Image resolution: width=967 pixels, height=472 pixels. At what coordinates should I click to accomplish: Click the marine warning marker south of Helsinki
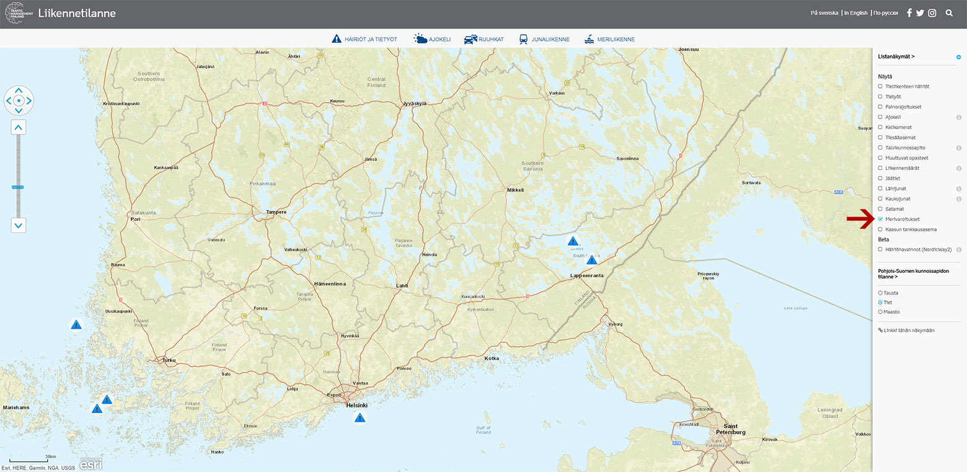pyautogui.click(x=360, y=417)
